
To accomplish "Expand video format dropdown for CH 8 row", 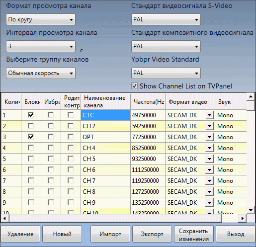I will (x=209, y=192).
